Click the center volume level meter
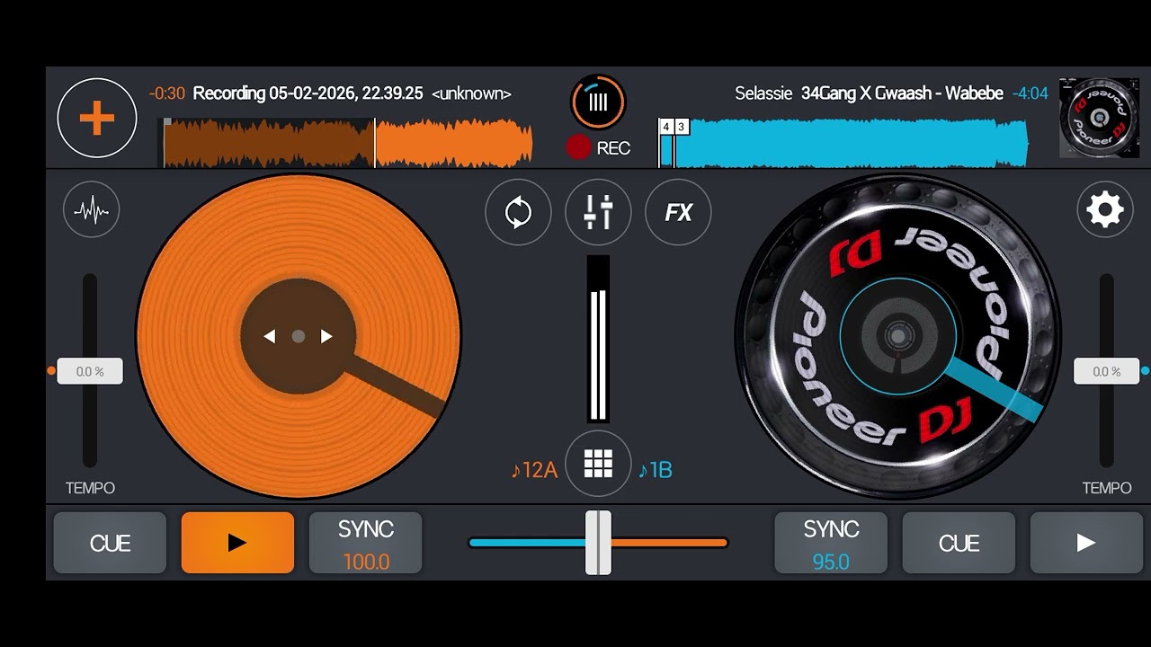The height and width of the screenshot is (647, 1151). point(598,339)
